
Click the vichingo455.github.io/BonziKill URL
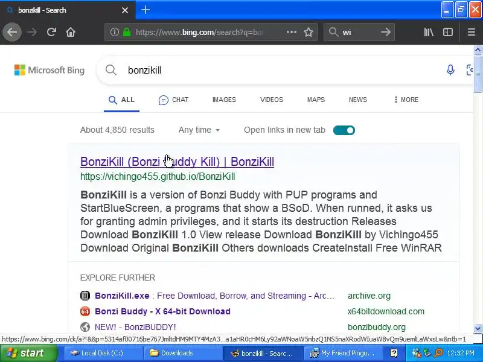158,176
